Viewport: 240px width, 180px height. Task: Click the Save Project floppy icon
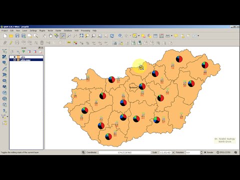pyautogui.click(x=17, y=36)
